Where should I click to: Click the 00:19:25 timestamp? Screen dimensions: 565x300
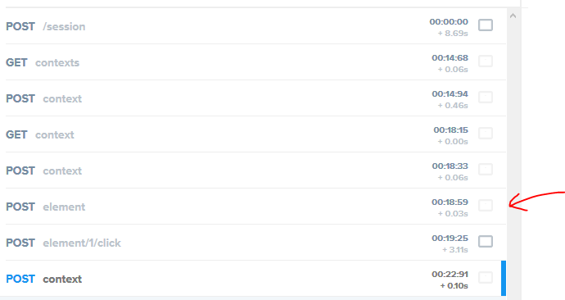point(450,238)
